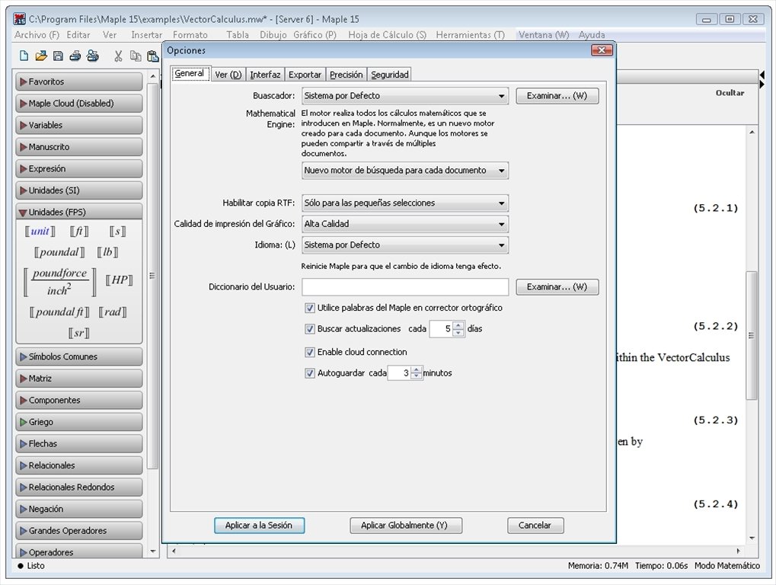Insert the [HP] horsepower unit symbol
This screenshot has height=585, width=776.
click(120, 280)
